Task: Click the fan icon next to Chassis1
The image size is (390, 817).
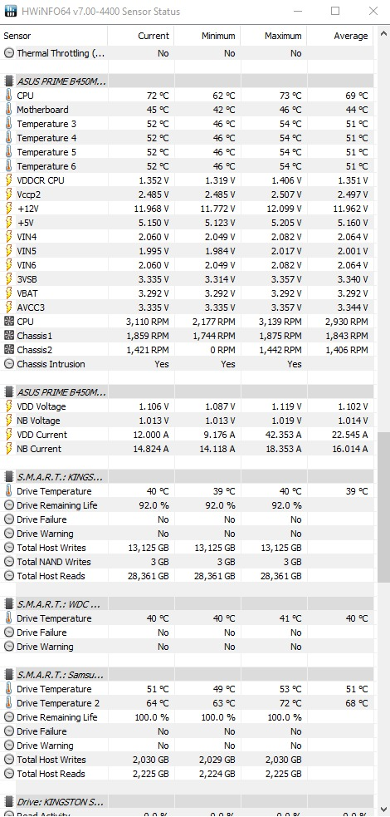Action: (x=9, y=336)
